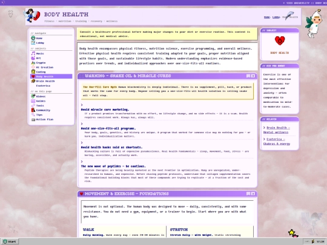Click the heart icon in Movement & Exercise header

click(x=82, y=194)
